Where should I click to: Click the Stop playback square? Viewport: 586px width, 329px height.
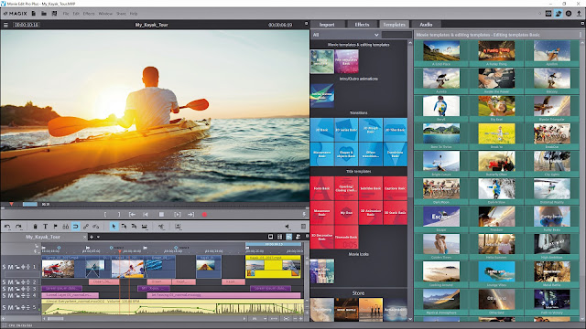(161, 215)
